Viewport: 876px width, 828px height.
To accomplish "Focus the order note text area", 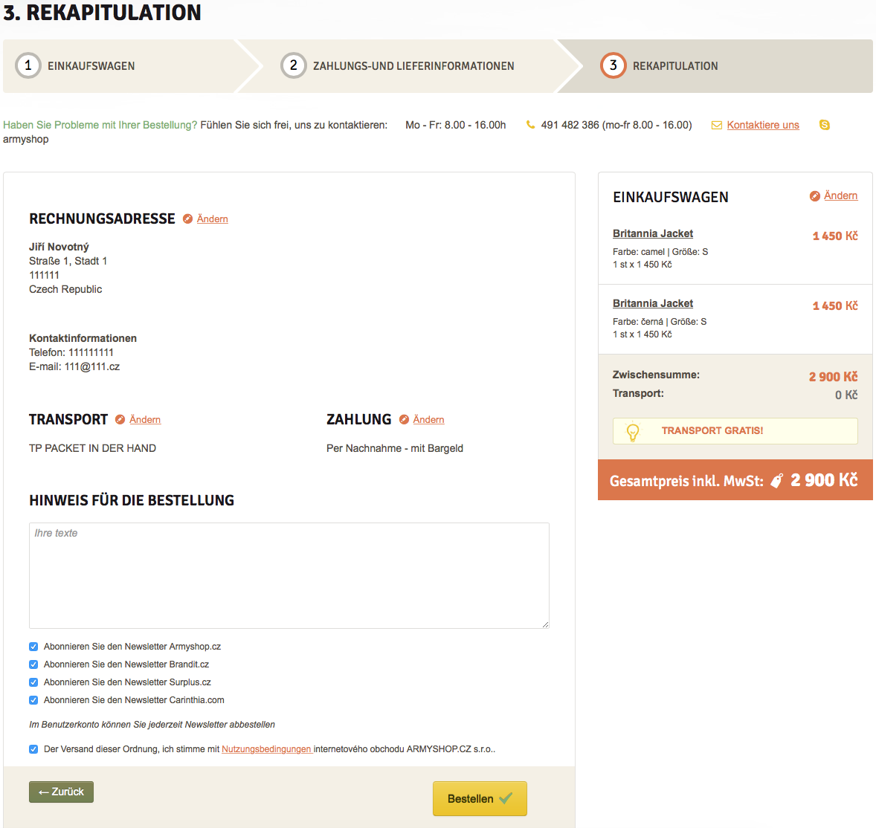I will point(289,575).
